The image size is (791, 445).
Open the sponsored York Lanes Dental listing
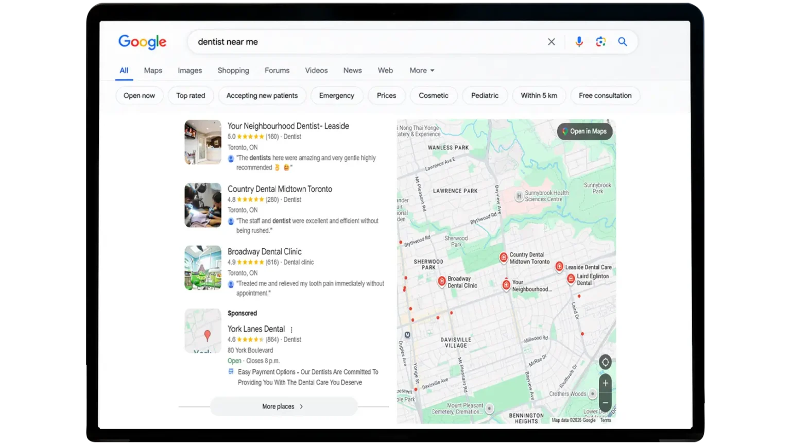tap(256, 329)
